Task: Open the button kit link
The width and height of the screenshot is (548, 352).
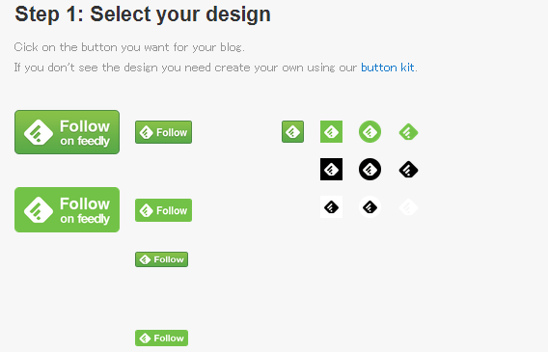Action: tap(388, 68)
